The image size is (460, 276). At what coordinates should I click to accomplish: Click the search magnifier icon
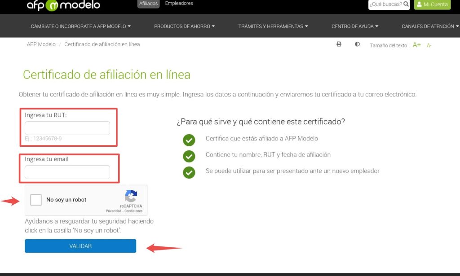point(406,4)
